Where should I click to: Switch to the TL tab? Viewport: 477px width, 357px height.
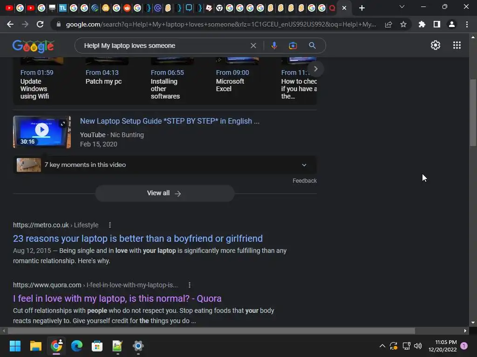tap(63, 8)
